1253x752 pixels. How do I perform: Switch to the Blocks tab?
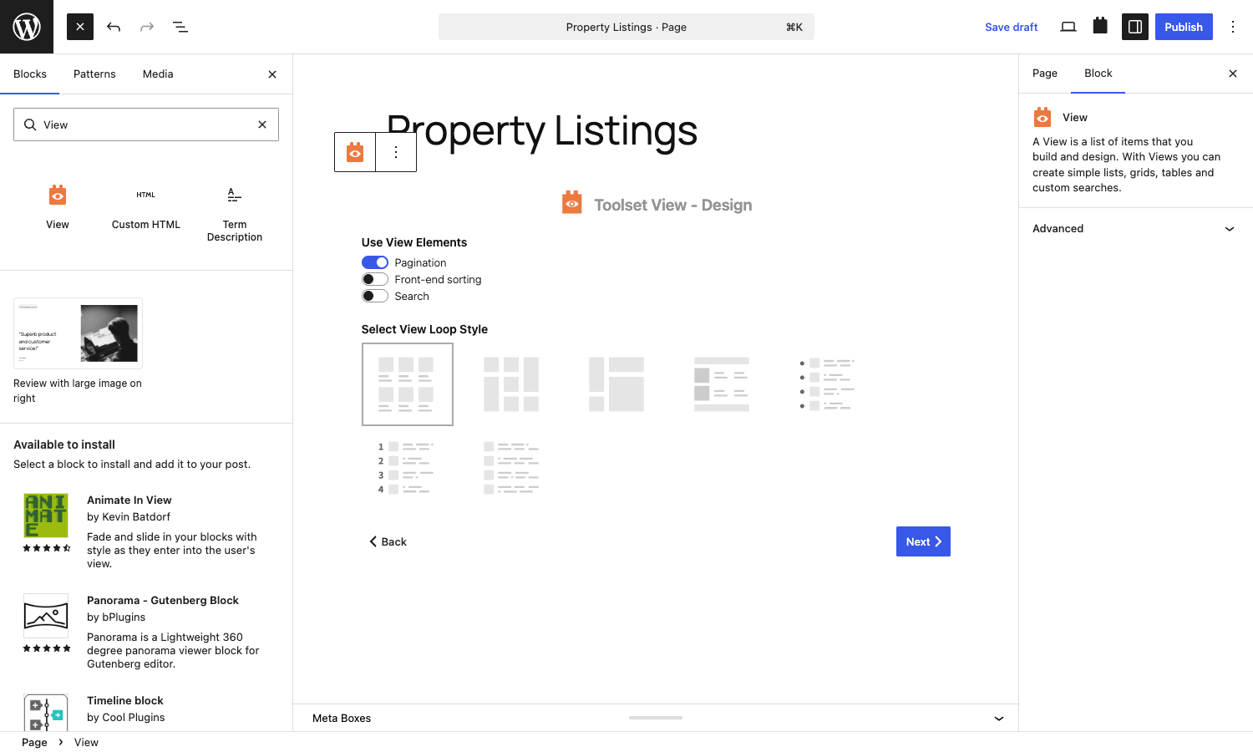(30, 74)
